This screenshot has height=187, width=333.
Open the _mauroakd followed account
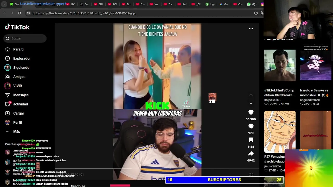point(17,152)
